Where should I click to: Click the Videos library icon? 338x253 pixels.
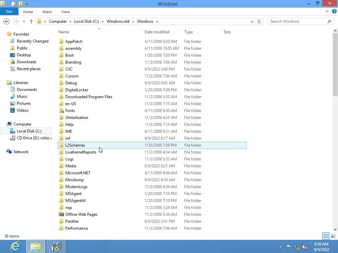click(13, 110)
